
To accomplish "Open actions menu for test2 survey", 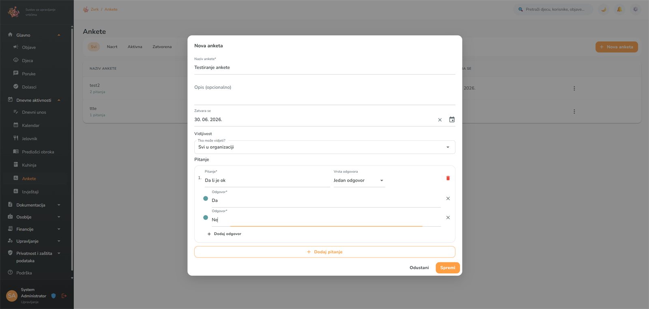I will pyautogui.click(x=574, y=88).
